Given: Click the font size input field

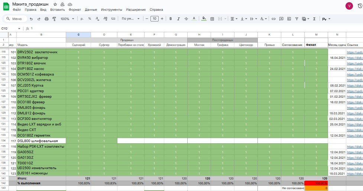Looking at the screenshot, I should coord(155,19).
